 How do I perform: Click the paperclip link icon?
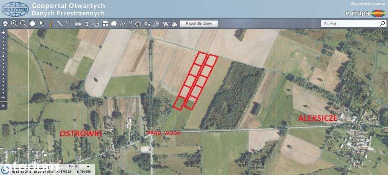[x=69, y=24]
